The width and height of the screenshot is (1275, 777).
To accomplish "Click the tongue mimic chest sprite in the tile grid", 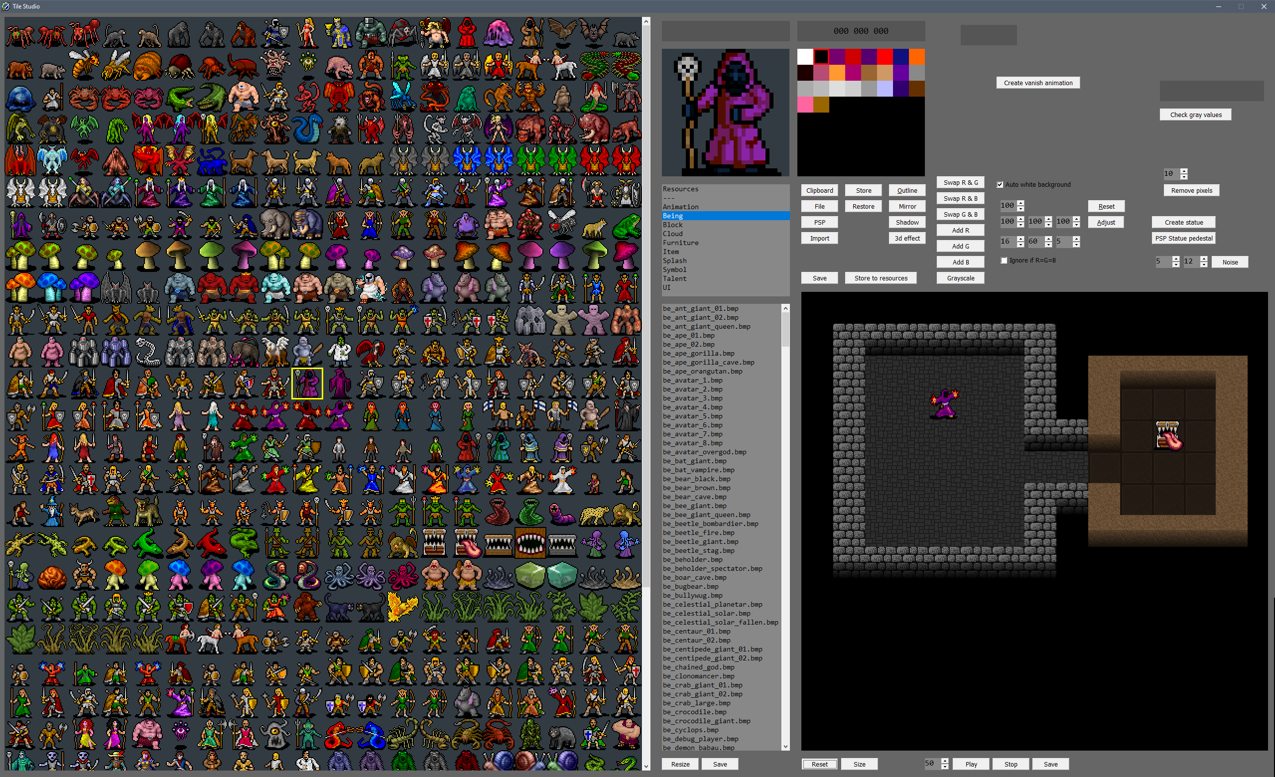I will (x=467, y=543).
